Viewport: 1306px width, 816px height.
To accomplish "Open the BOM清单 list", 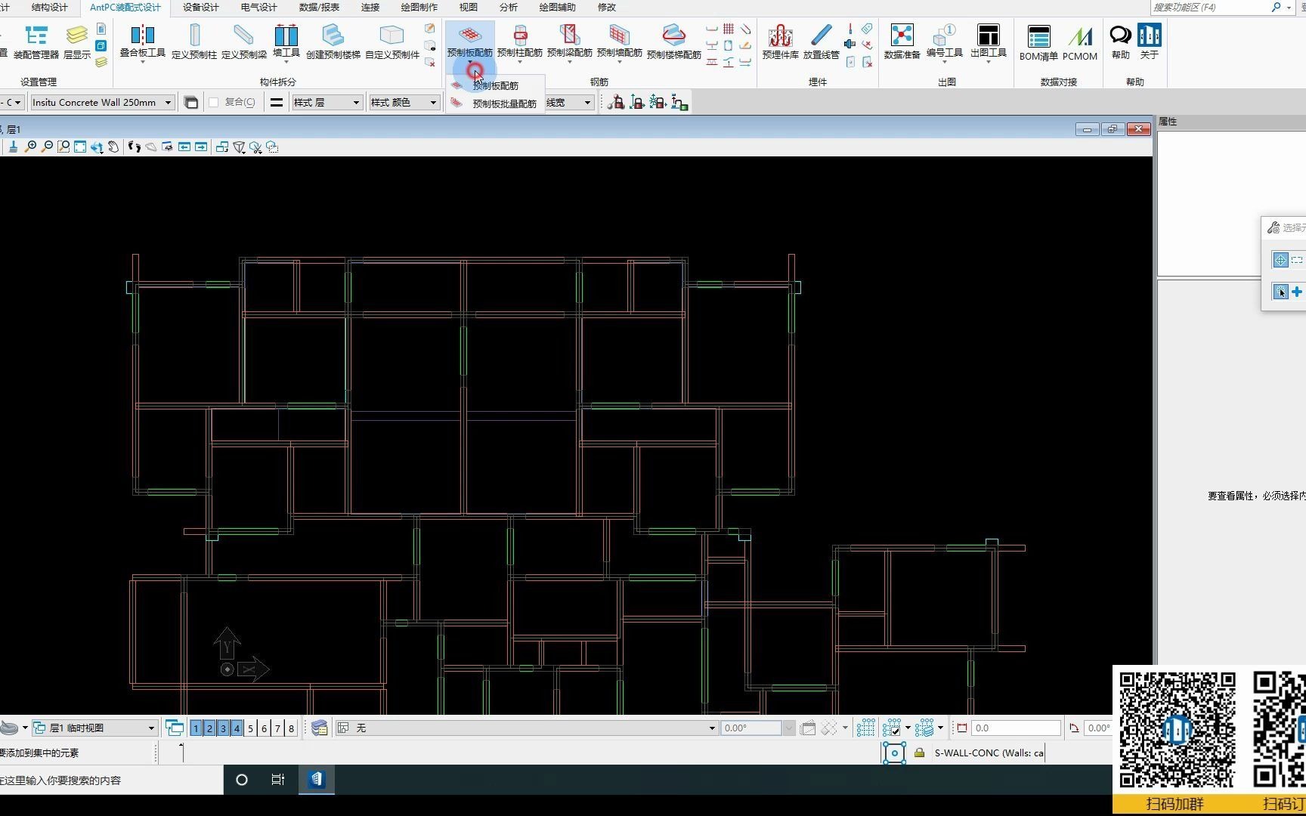I will coord(1038,43).
